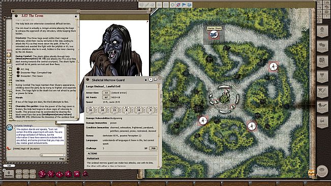This screenshot has height=186, width=331.
Task: Click the yellow icon at map bottom-right corner
Action: click(x=311, y=173)
